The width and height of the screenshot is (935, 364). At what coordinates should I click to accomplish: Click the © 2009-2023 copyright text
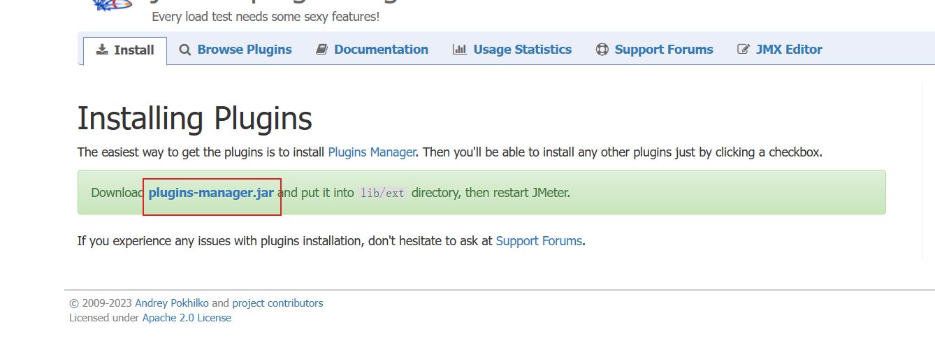point(101,303)
